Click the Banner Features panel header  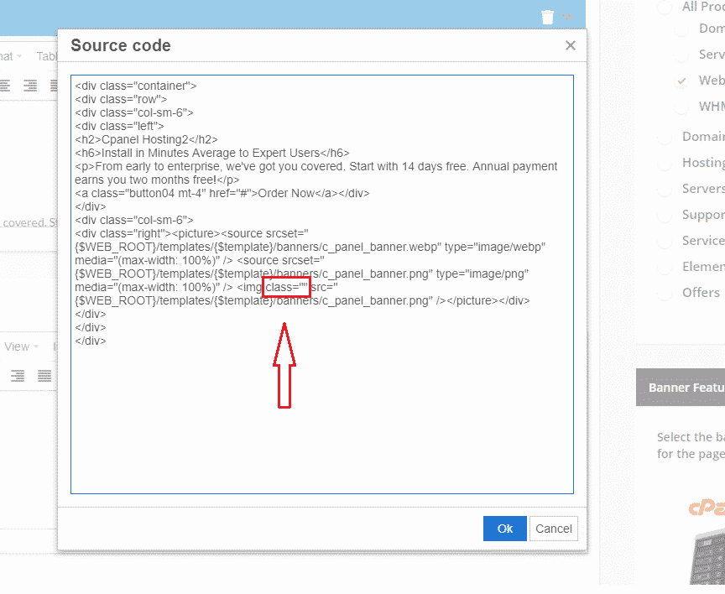click(x=681, y=388)
